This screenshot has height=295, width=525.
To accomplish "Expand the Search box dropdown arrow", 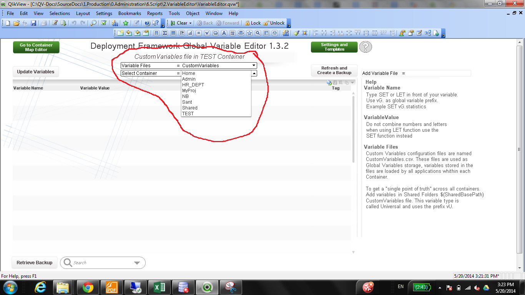I will tap(137, 263).
